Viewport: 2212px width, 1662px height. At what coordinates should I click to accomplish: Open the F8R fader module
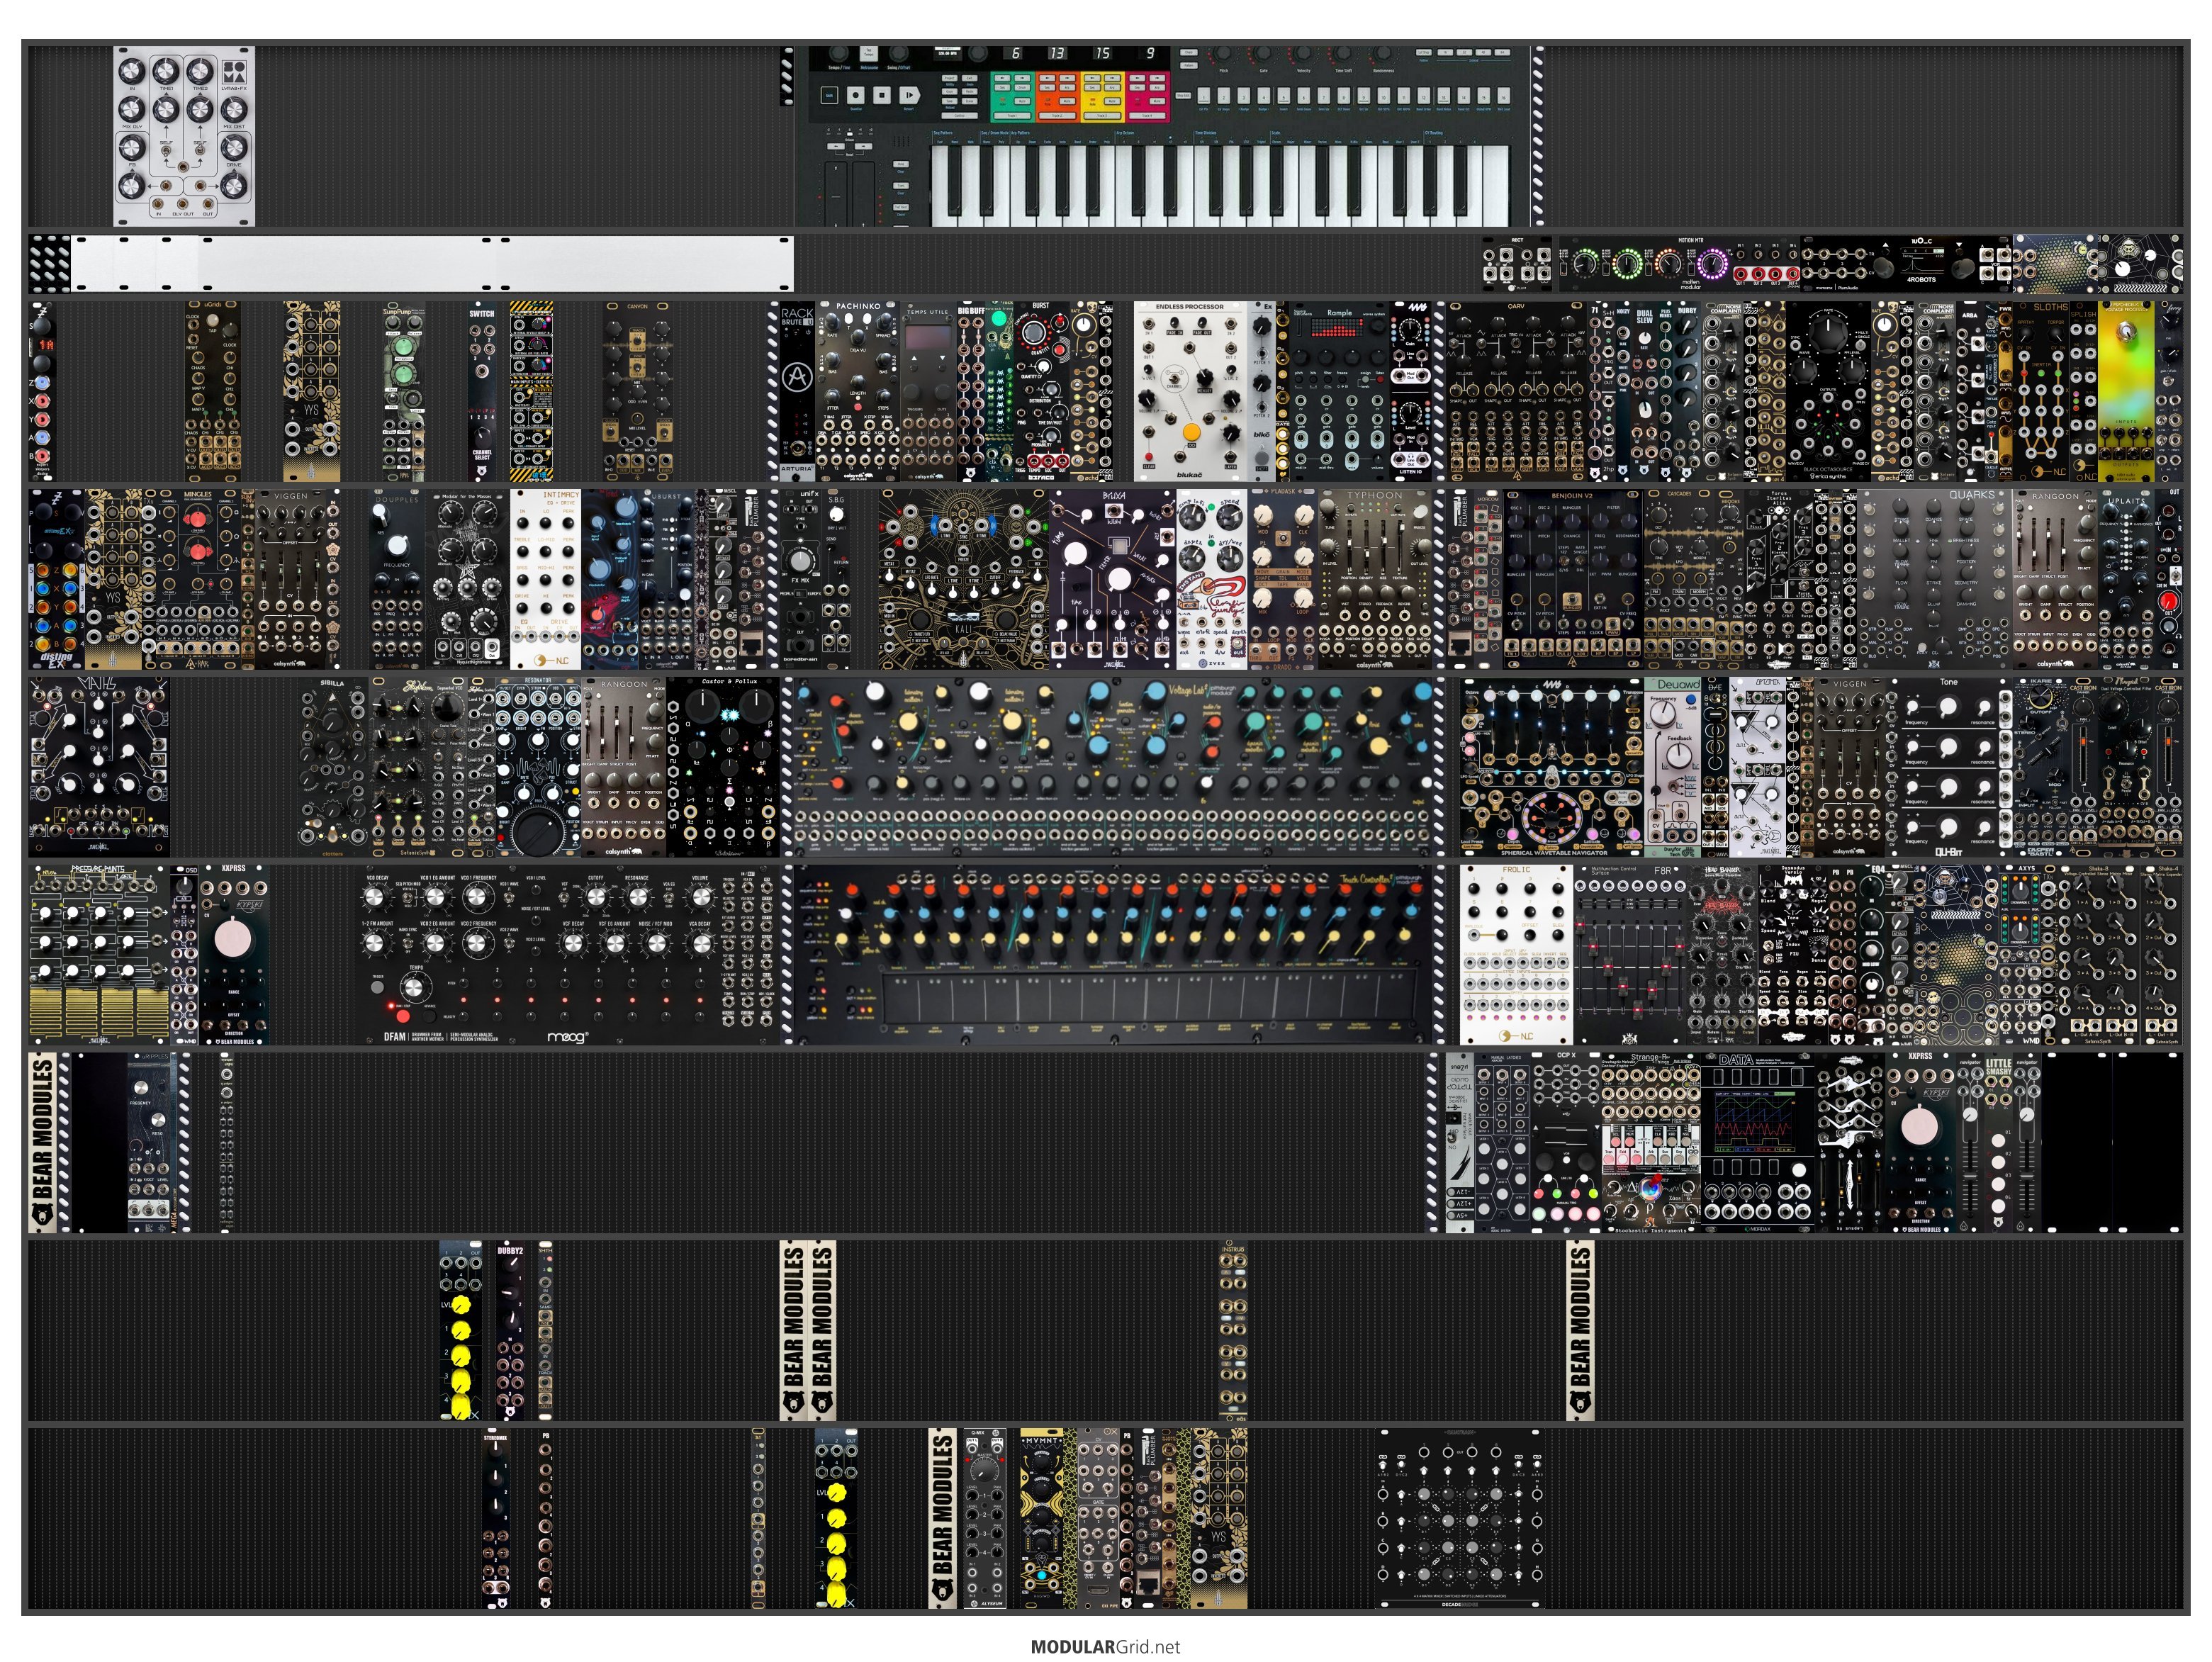click(x=1630, y=955)
